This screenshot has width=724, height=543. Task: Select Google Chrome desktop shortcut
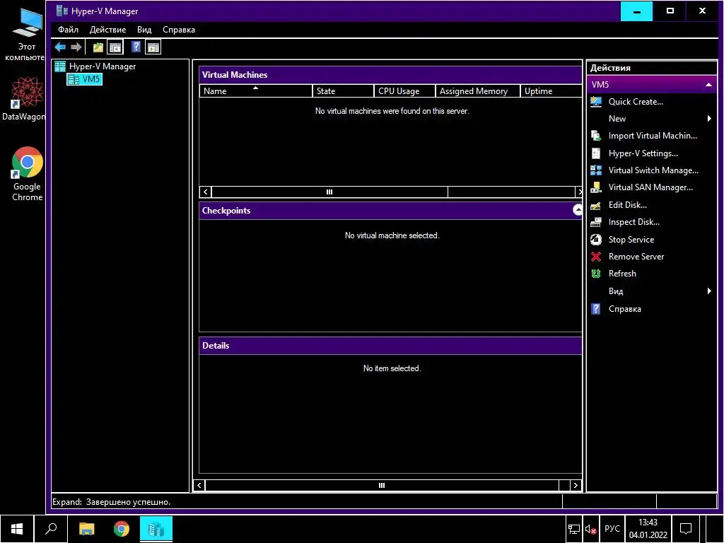[x=27, y=174]
